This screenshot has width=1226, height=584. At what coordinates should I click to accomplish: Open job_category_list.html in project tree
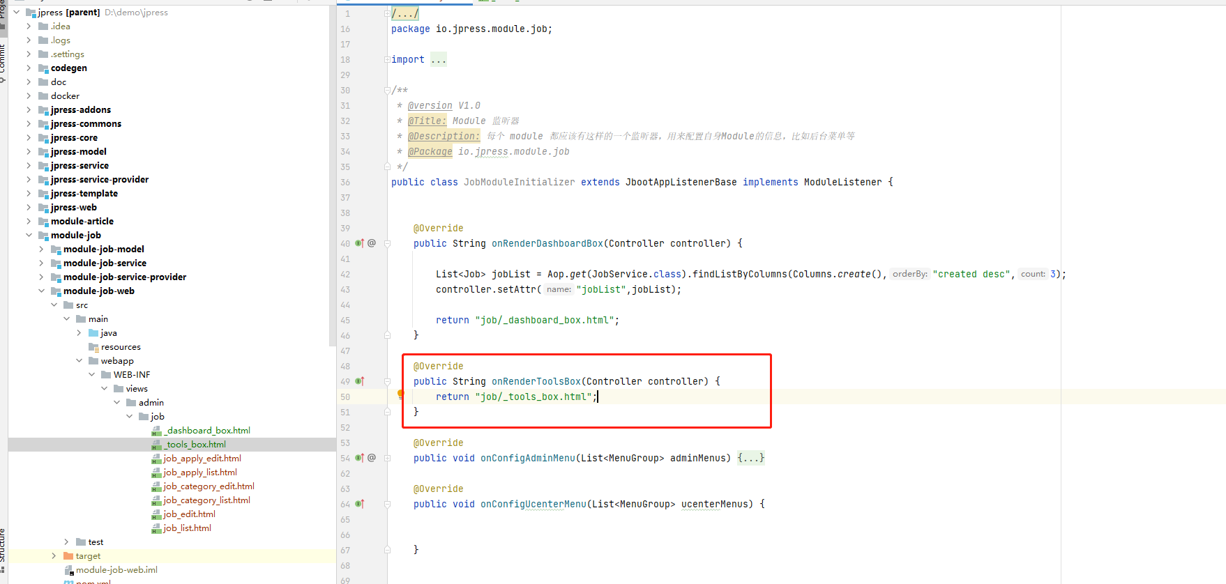[206, 500]
